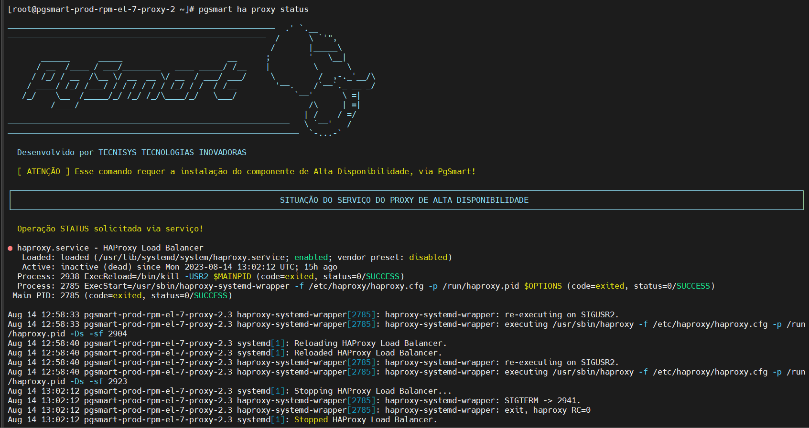
Task: Click the red status dot beside haproxy.service
Action: point(10,248)
